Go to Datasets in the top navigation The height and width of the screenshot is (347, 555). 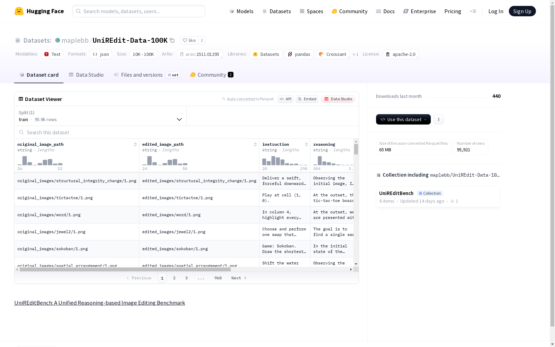pos(276,11)
